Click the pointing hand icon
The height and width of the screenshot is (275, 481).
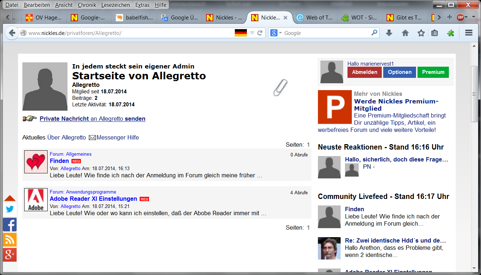(x=30, y=119)
